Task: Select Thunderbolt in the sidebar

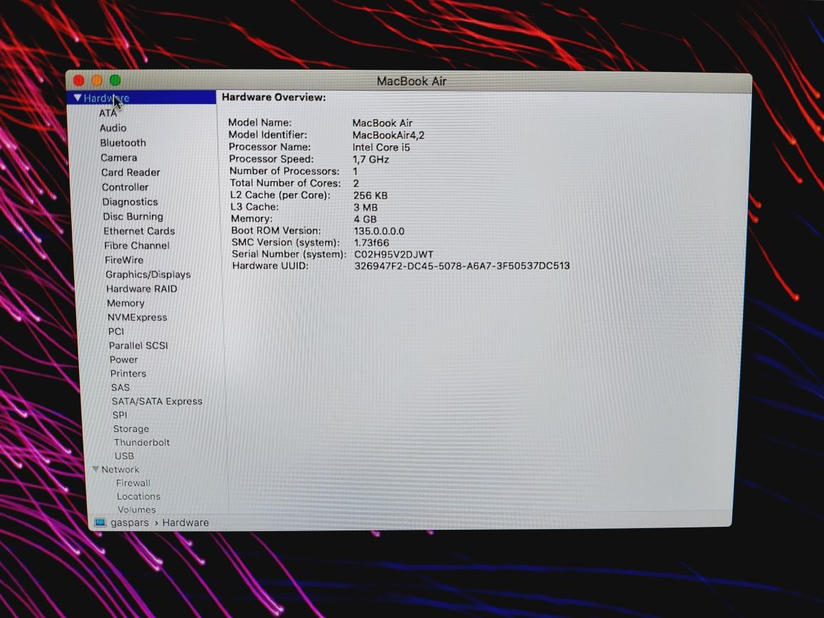Action: 142,443
